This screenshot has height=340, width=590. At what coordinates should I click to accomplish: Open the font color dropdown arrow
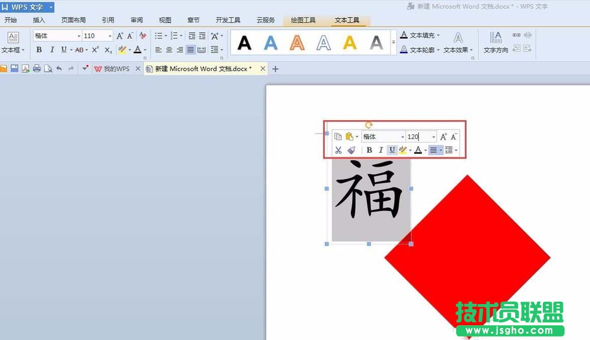click(x=145, y=50)
